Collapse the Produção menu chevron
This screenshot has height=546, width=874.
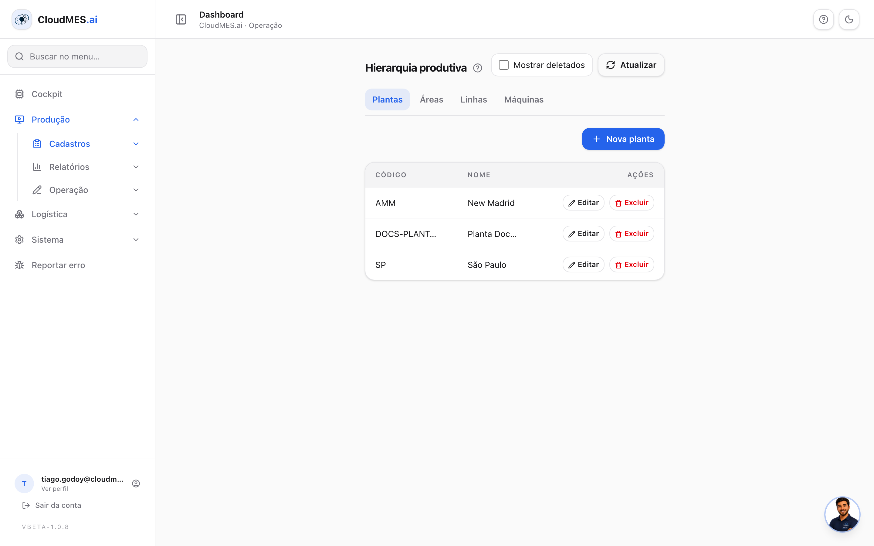(x=136, y=120)
